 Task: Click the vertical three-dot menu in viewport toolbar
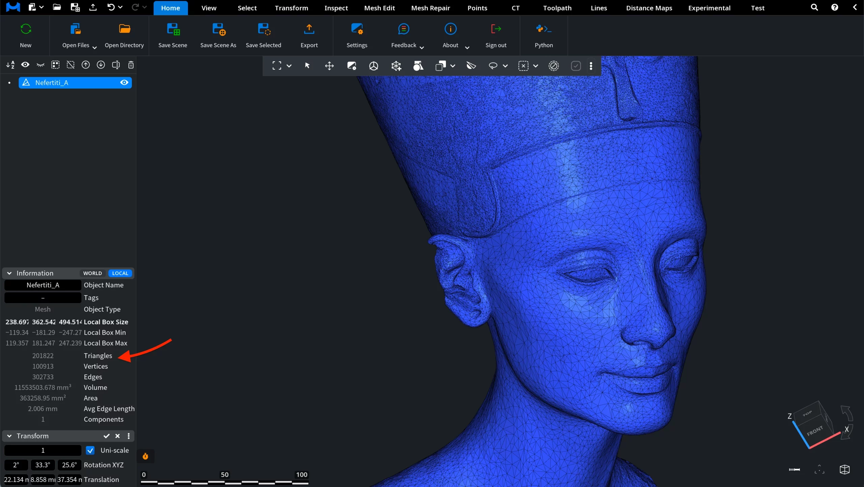[591, 66]
